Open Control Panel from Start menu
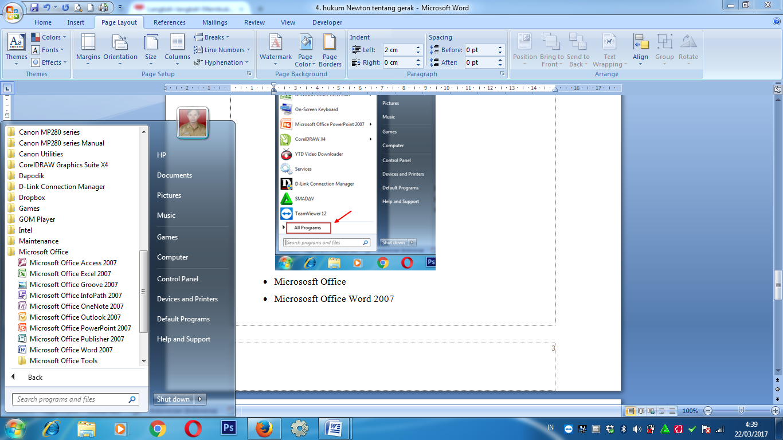The width and height of the screenshot is (783, 440). pyautogui.click(x=178, y=279)
